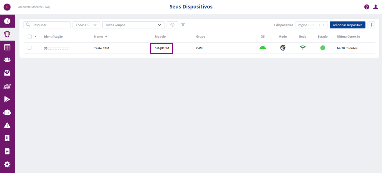Open the user profile icon
Viewport: 382px width, 173px height.
click(x=376, y=7)
